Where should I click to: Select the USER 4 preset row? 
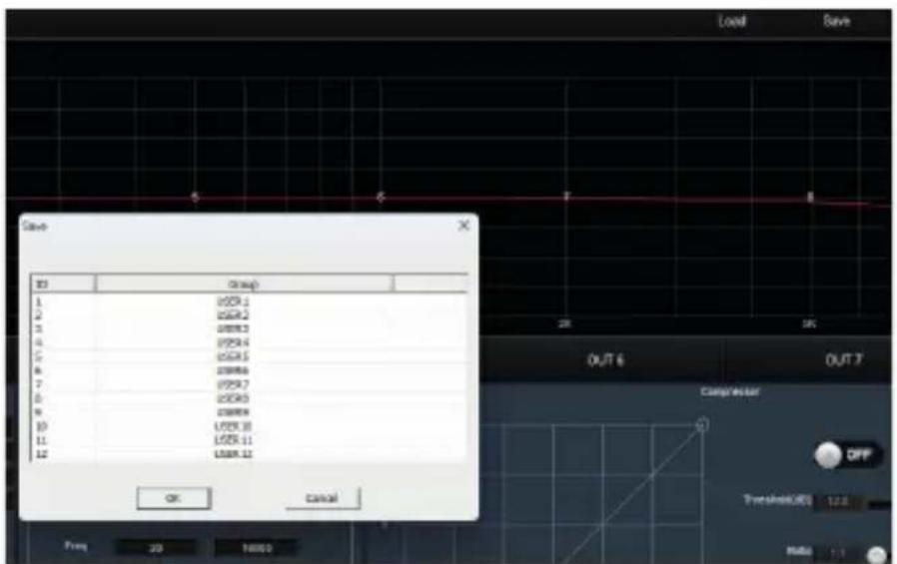pos(249,342)
